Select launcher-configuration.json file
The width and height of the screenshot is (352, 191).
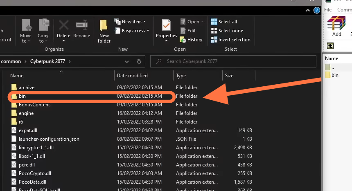tap(49, 139)
